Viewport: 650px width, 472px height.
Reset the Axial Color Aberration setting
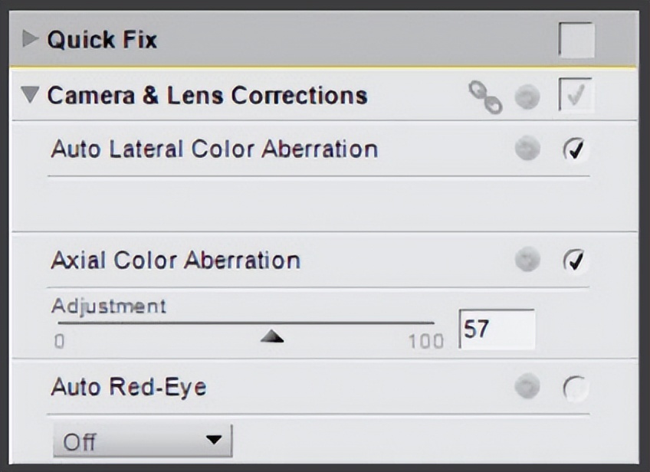tap(527, 261)
